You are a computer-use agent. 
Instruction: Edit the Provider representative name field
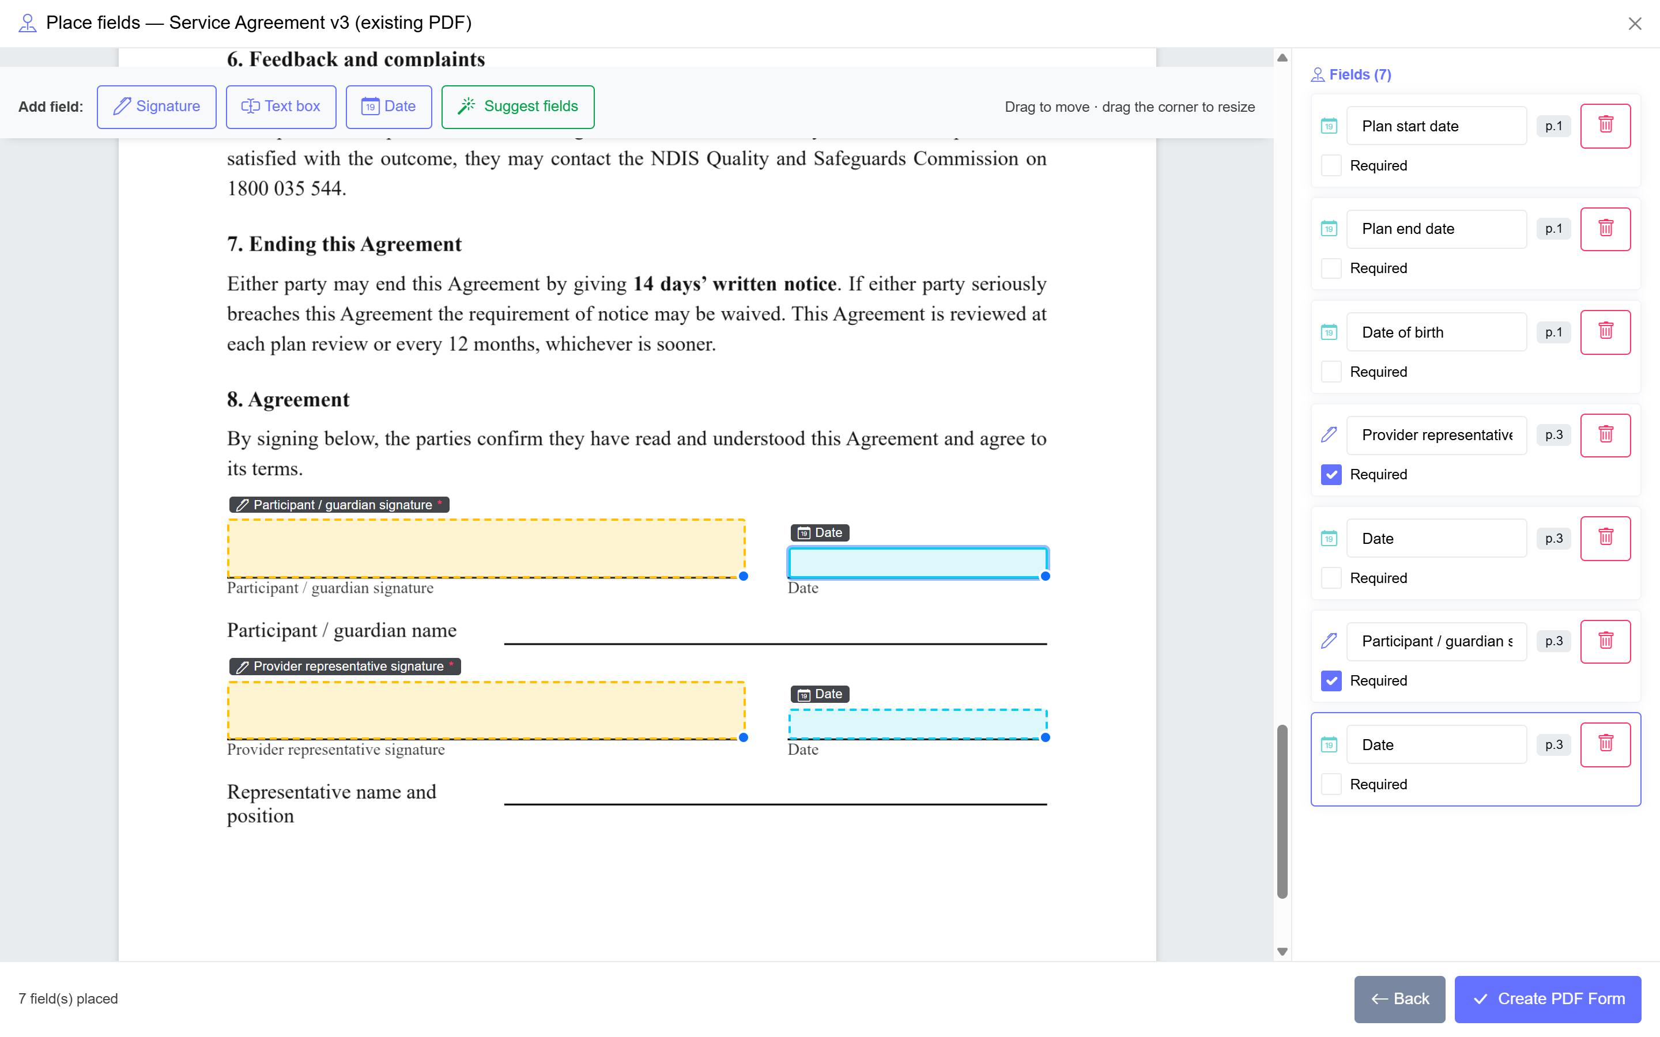[1436, 435]
